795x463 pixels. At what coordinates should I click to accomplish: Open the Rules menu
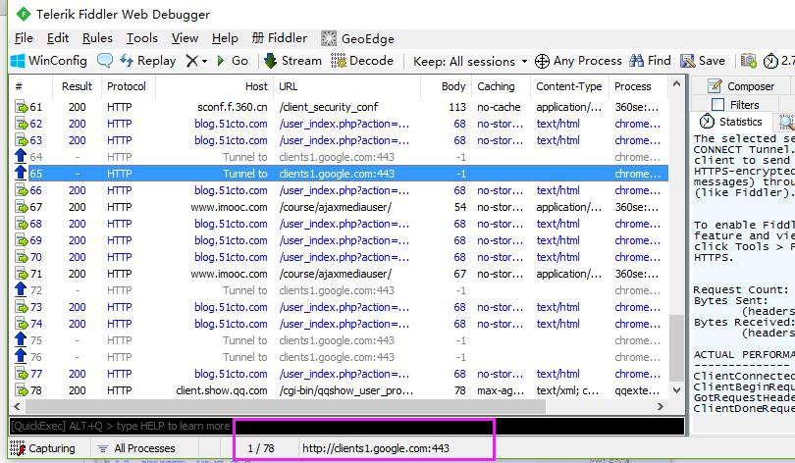(x=97, y=38)
